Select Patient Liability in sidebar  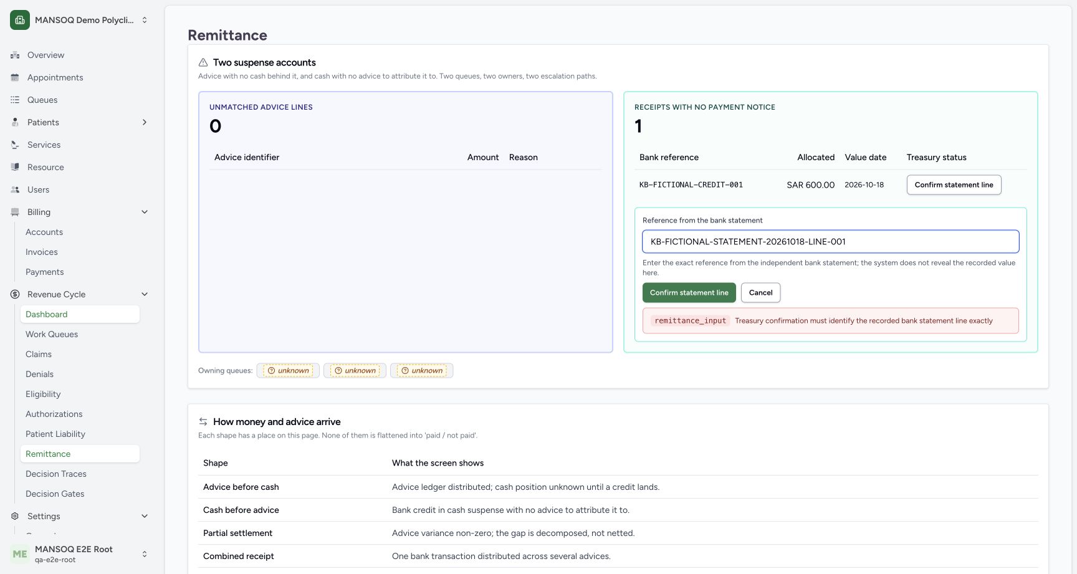pos(55,434)
